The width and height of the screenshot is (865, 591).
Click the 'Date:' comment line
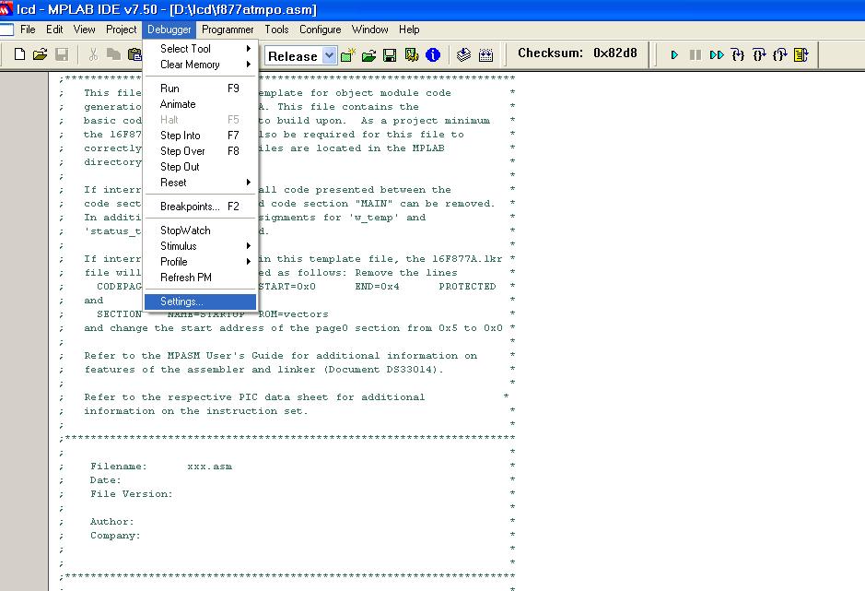point(105,480)
